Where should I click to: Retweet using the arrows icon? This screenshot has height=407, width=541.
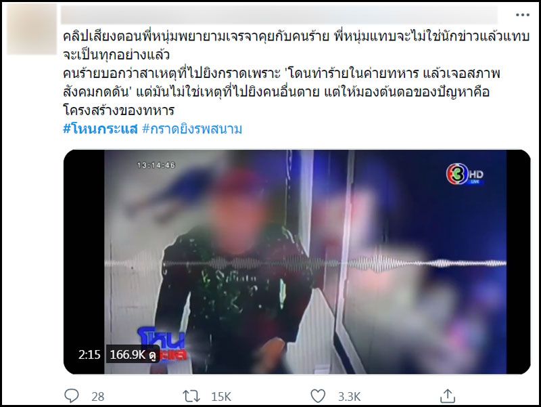pos(191,396)
